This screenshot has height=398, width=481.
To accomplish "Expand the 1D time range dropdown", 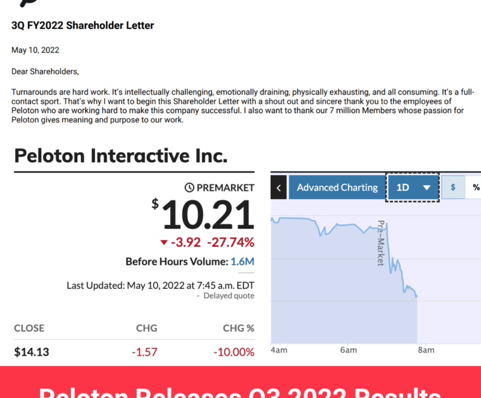I will pyautogui.click(x=413, y=188).
